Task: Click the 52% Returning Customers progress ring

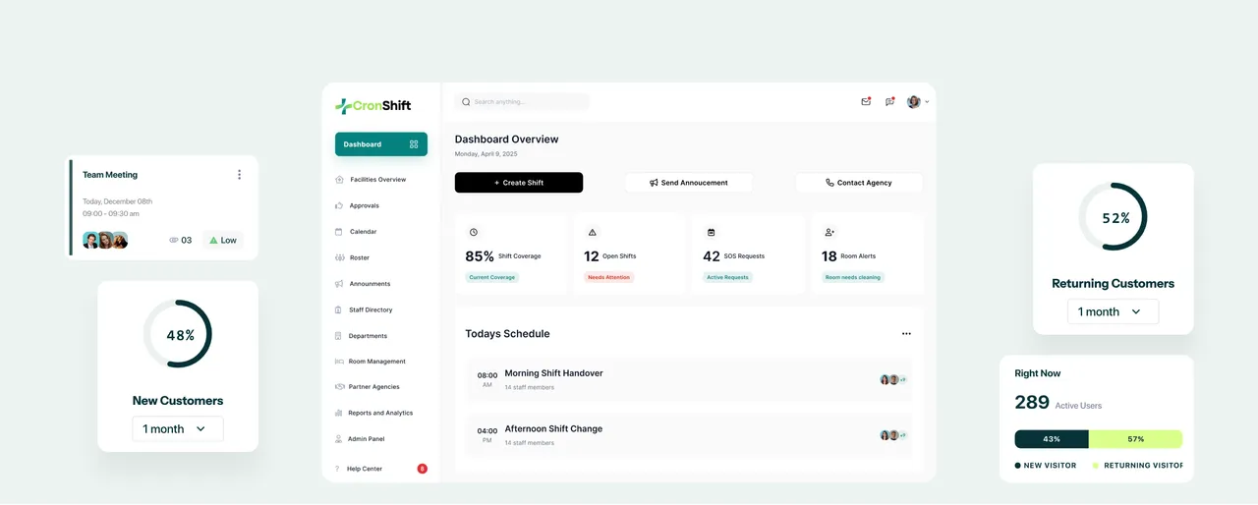Action: pyautogui.click(x=1114, y=217)
